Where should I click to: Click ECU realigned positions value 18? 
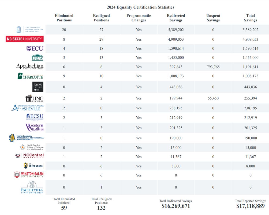click(x=101, y=48)
